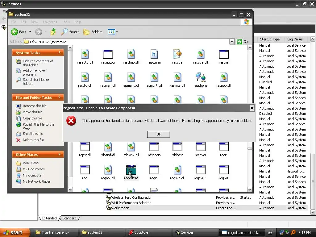Select the rasauto.dll file icon
316x237 pixels.
(x=85, y=54)
